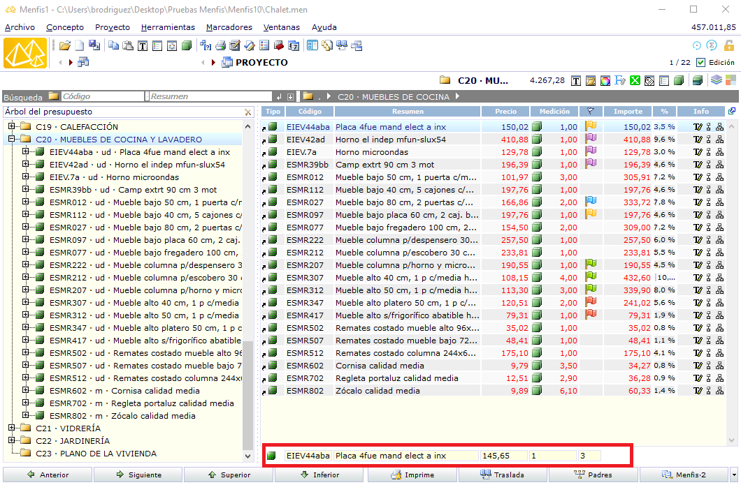Click the blue flag on the ESMR027 row

pyautogui.click(x=591, y=202)
